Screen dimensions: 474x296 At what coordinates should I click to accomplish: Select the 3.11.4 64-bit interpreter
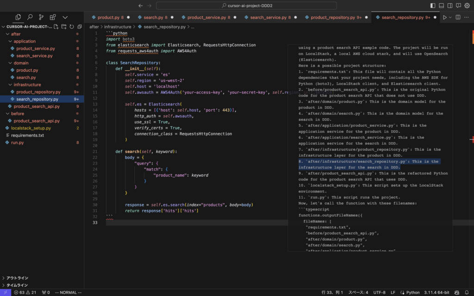[x=437, y=292]
